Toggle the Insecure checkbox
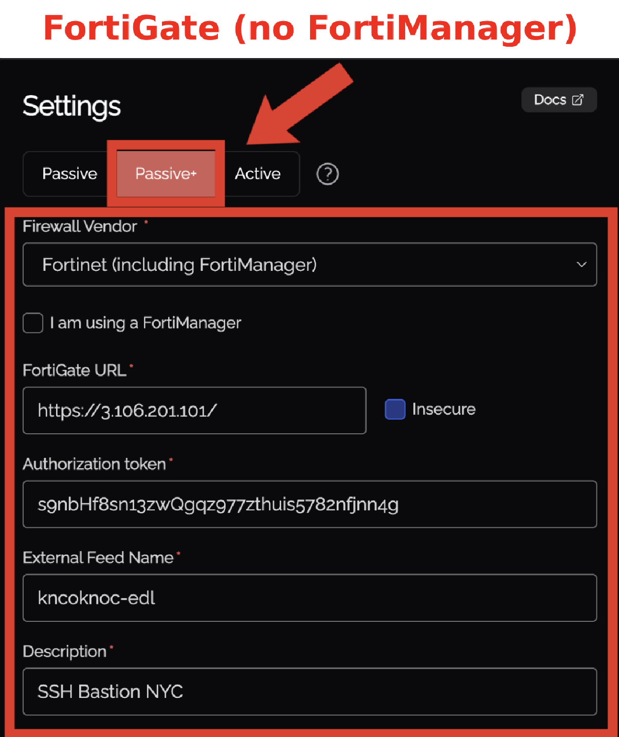This screenshot has height=737, width=619. coord(395,410)
